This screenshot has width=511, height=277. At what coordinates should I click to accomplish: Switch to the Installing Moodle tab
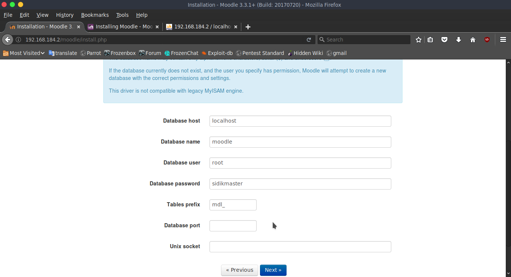coord(123,27)
